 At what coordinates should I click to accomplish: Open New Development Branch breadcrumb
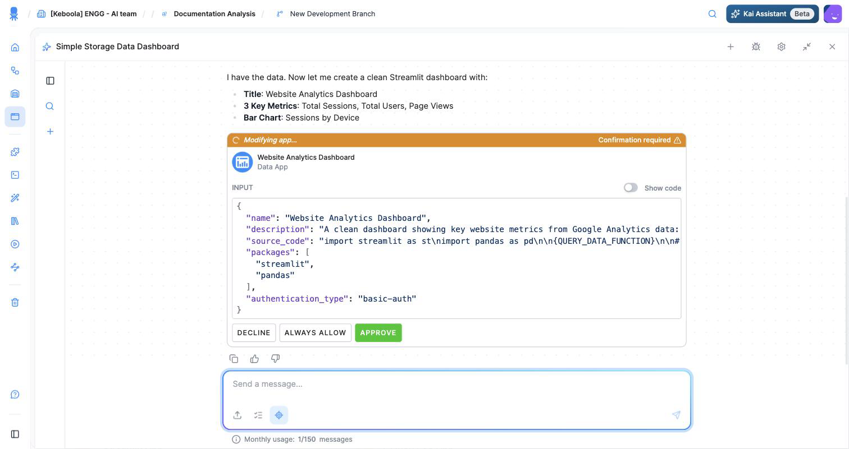(x=326, y=14)
